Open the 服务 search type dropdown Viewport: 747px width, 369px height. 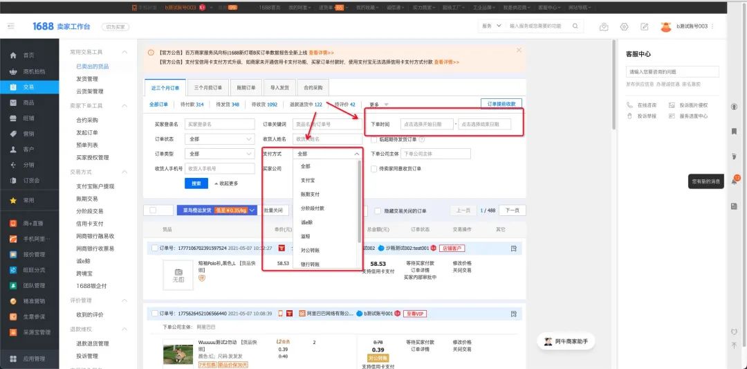click(x=492, y=26)
